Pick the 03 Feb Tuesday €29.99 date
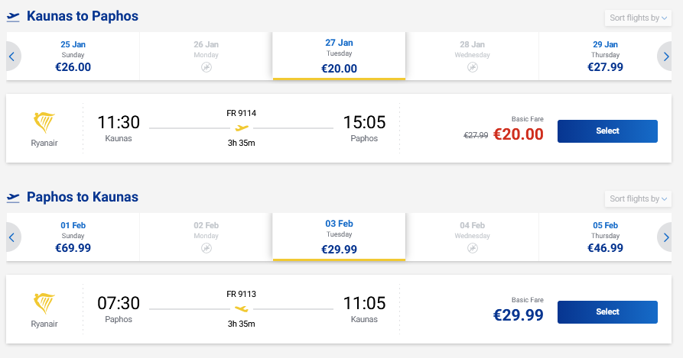Viewport: 683px width, 358px height. [x=339, y=237]
